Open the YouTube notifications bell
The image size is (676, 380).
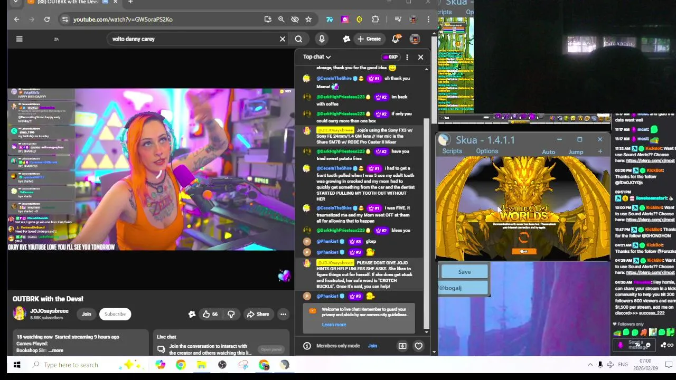tap(396, 39)
